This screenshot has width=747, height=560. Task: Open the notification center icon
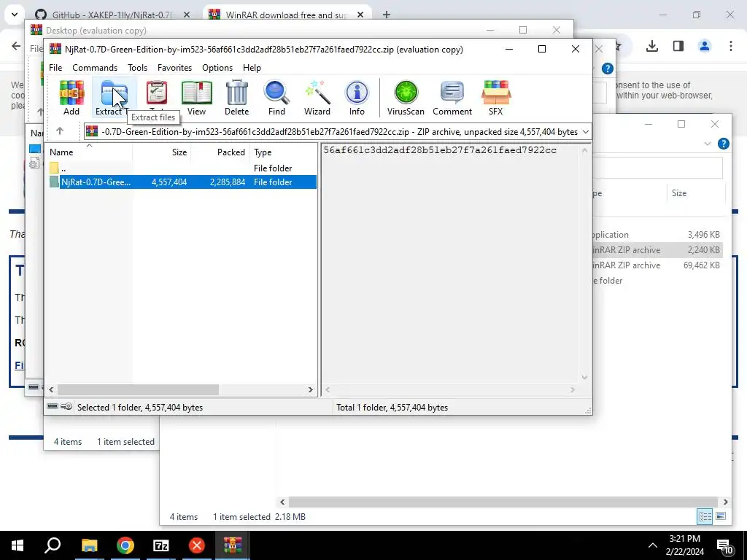[x=726, y=545]
